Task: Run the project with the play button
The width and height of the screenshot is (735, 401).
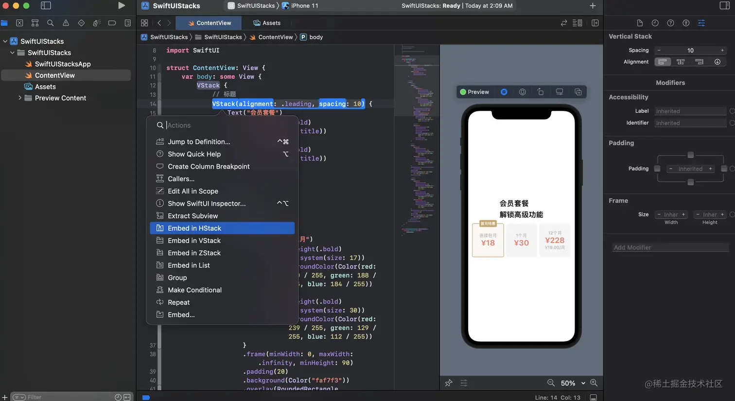Action: [121, 6]
